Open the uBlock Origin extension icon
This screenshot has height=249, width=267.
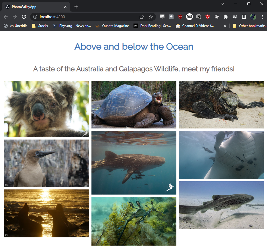(180, 17)
